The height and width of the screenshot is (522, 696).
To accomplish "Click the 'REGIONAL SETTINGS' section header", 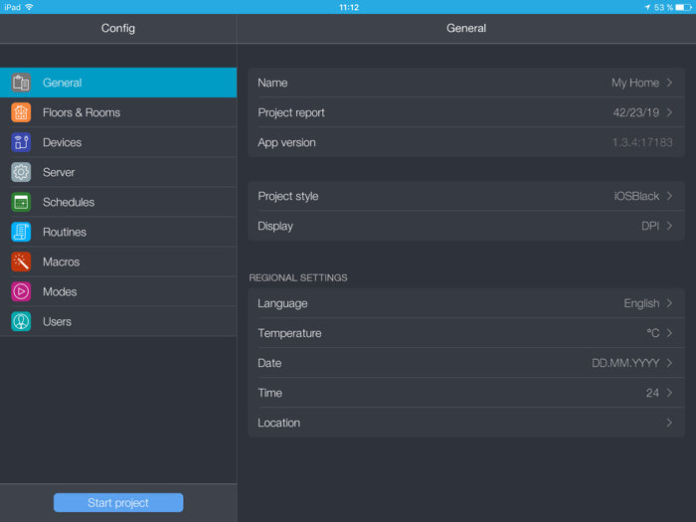I will click(298, 277).
